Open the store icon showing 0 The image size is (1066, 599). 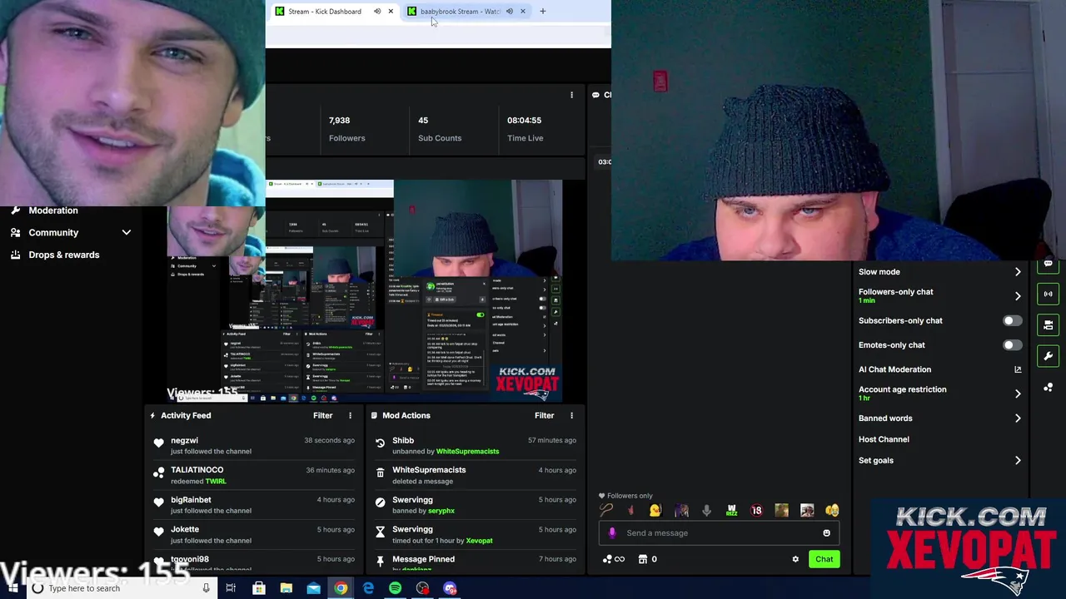pos(648,559)
